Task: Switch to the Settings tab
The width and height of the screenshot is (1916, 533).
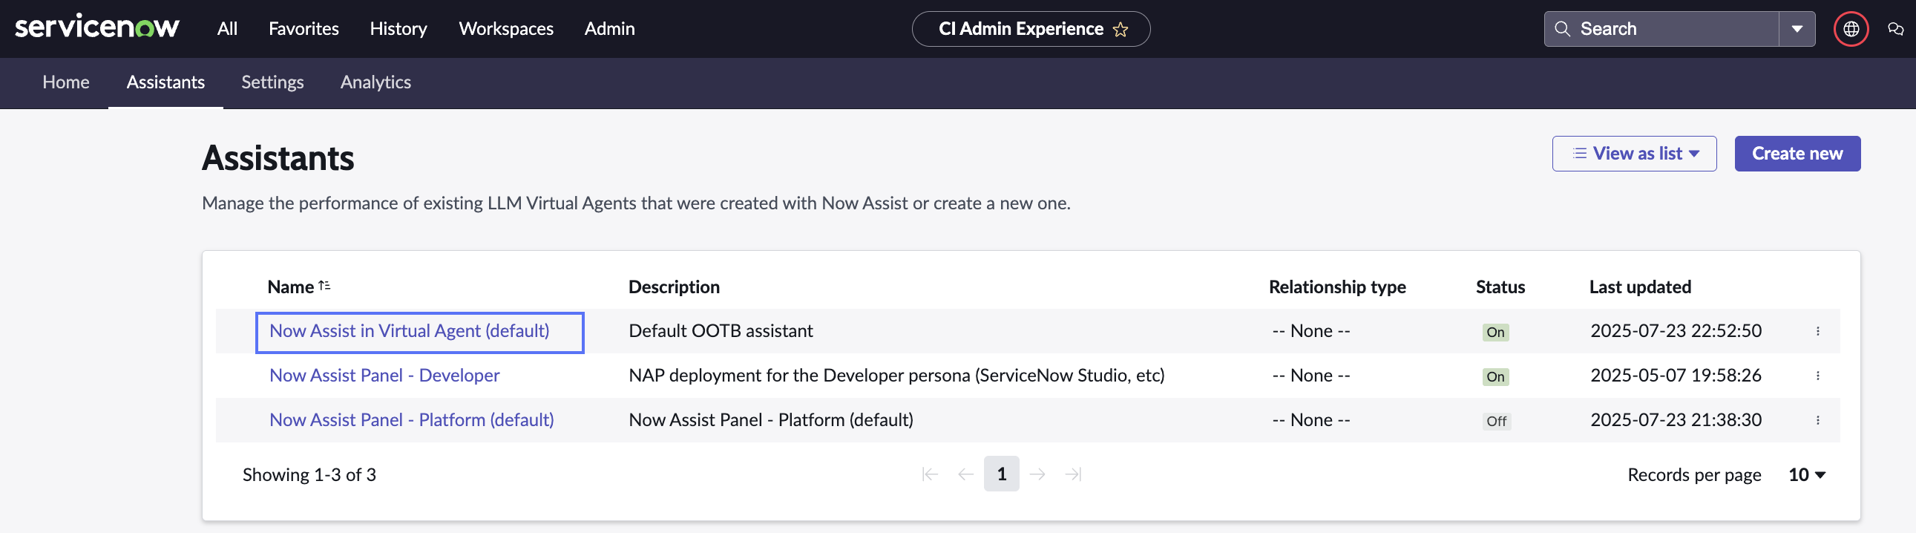Action: pyautogui.click(x=272, y=82)
